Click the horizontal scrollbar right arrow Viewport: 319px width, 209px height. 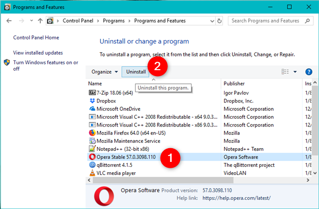[x=308, y=180]
